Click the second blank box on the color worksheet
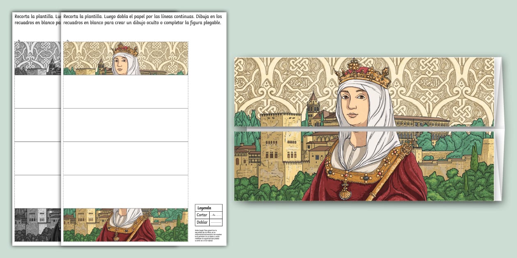Image resolution: width=517 pixels, height=258 pixels. (x=125, y=125)
